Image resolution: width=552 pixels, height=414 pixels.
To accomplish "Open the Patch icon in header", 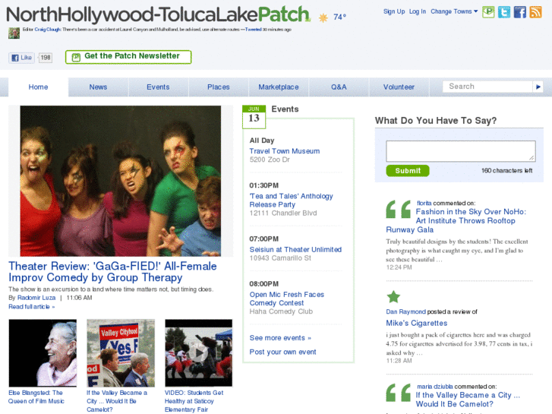I will (488, 12).
